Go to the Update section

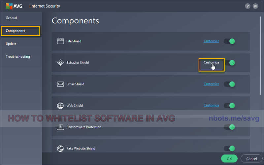(x=11, y=44)
